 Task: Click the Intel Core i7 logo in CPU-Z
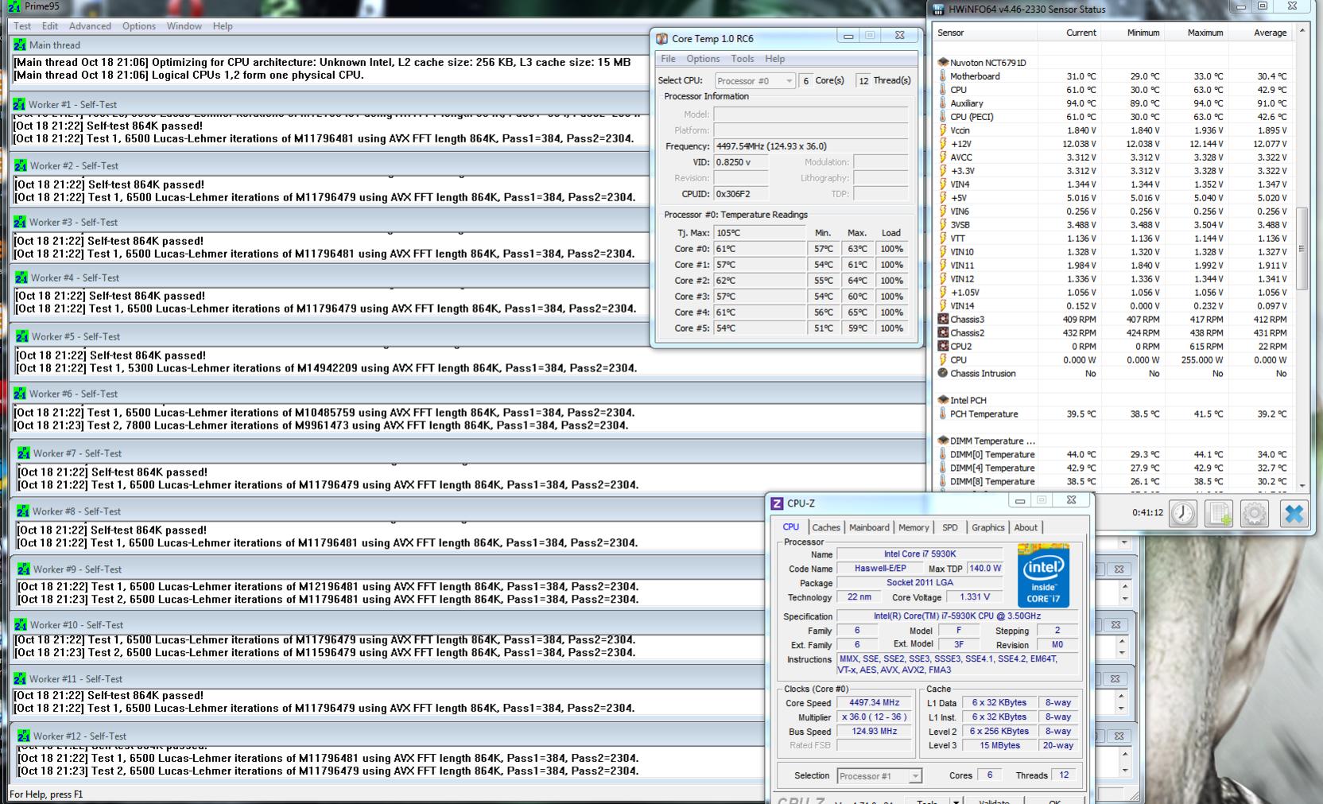tap(1043, 575)
